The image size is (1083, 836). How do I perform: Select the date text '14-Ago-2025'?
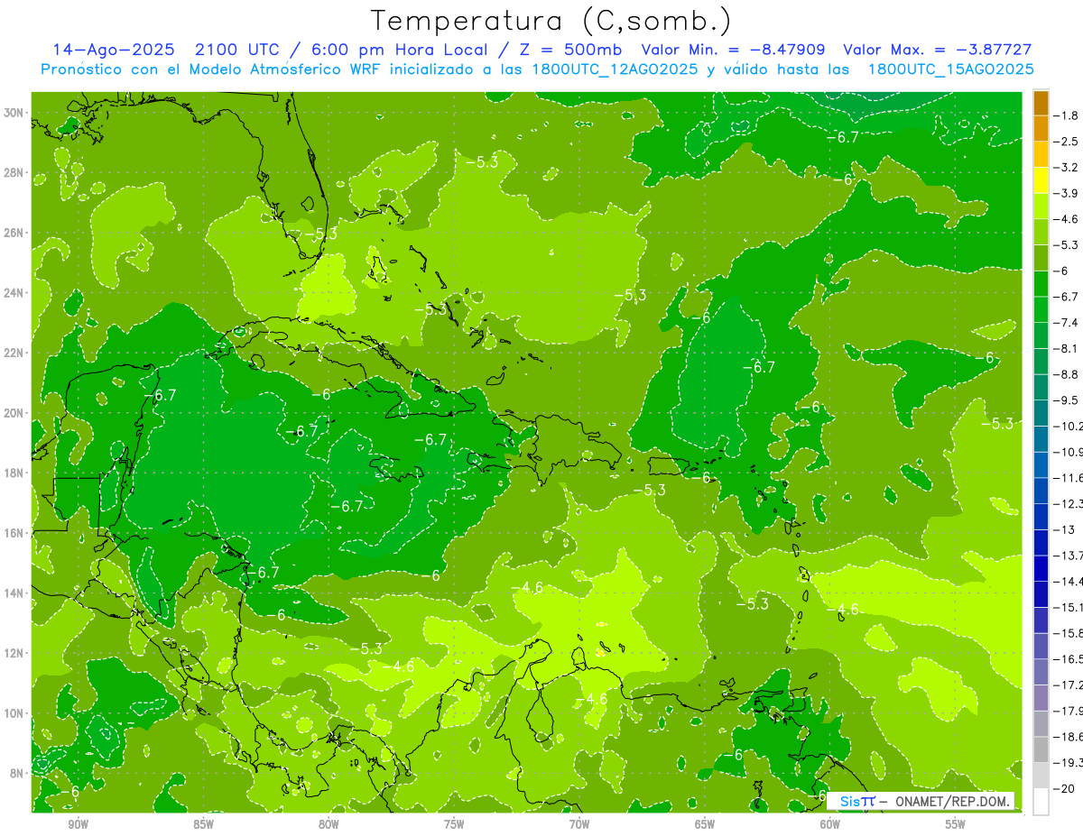pyautogui.click(x=115, y=51)
